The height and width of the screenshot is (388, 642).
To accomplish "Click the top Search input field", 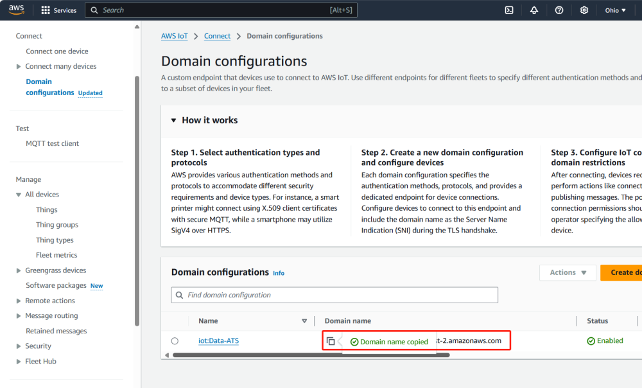I will click(221, 10).
